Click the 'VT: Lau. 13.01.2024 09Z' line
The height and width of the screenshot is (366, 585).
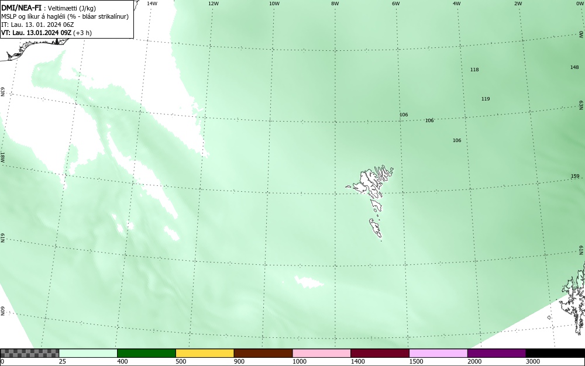(x=46, y=33)
